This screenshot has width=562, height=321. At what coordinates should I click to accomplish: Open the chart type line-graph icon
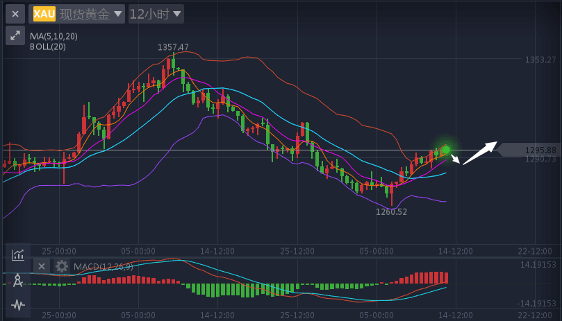click(x=18, y=254)
